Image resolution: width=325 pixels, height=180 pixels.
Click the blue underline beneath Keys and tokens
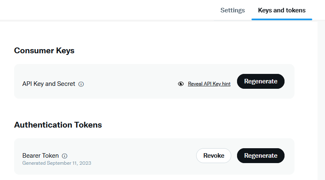282,19
